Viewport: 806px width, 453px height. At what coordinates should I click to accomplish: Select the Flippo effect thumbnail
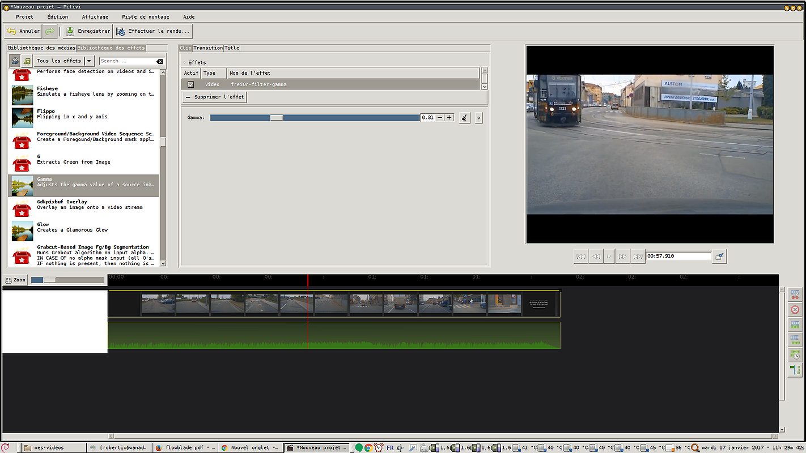23,117
